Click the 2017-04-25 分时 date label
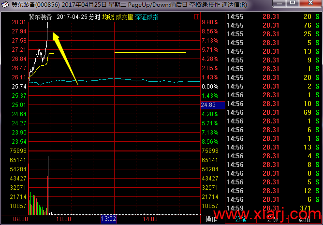323x225 pixels. (78, 17)
